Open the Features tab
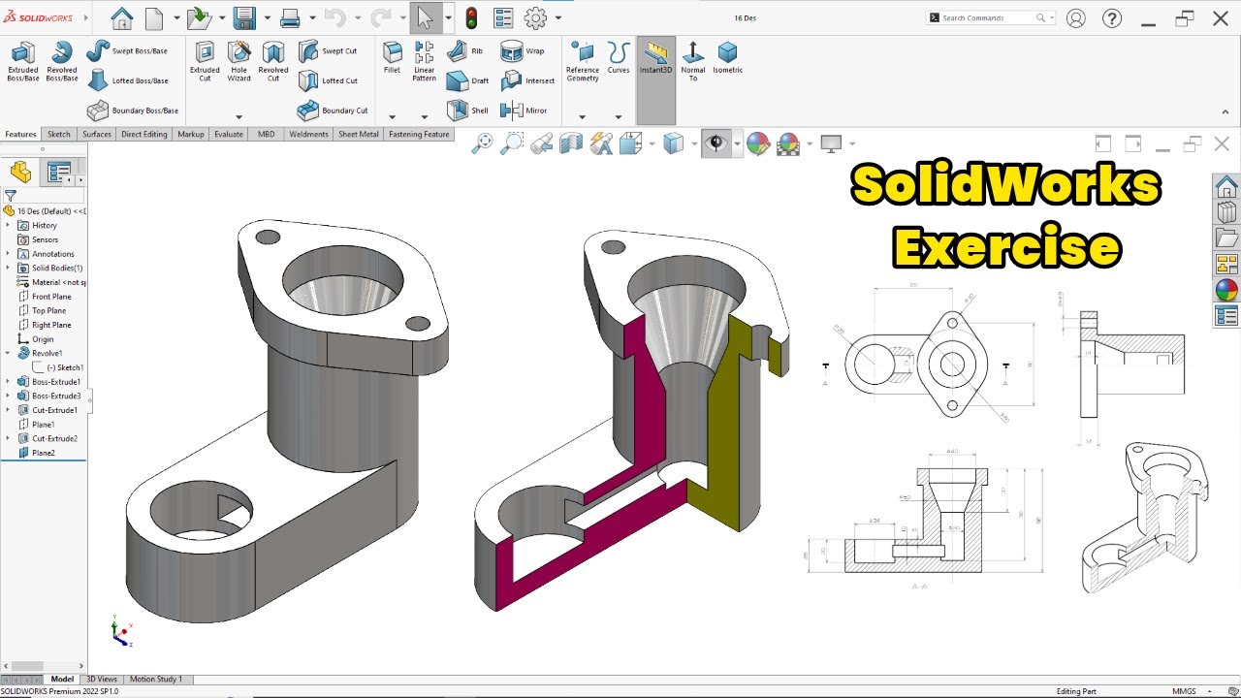Viewport: 1241px width, 698px height. coord(20,134)
